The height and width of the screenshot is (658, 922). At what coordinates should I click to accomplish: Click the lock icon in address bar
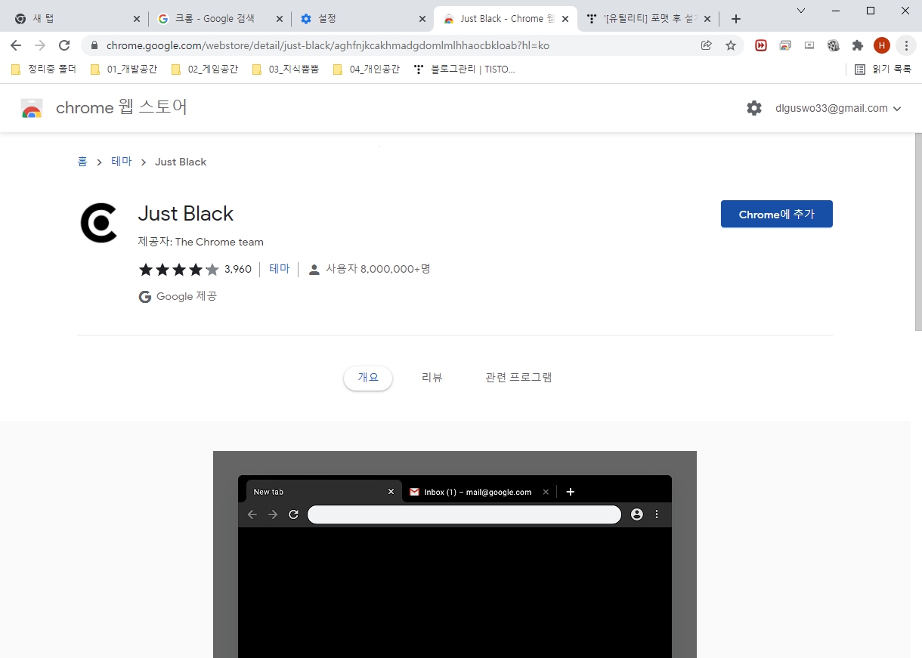(x=94, y=45)
